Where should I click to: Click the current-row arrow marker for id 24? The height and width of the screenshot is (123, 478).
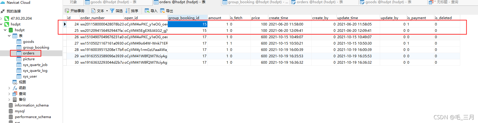(x=65, y=24)
